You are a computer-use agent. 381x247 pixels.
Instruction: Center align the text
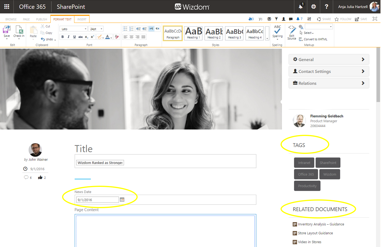click(132, 37)
